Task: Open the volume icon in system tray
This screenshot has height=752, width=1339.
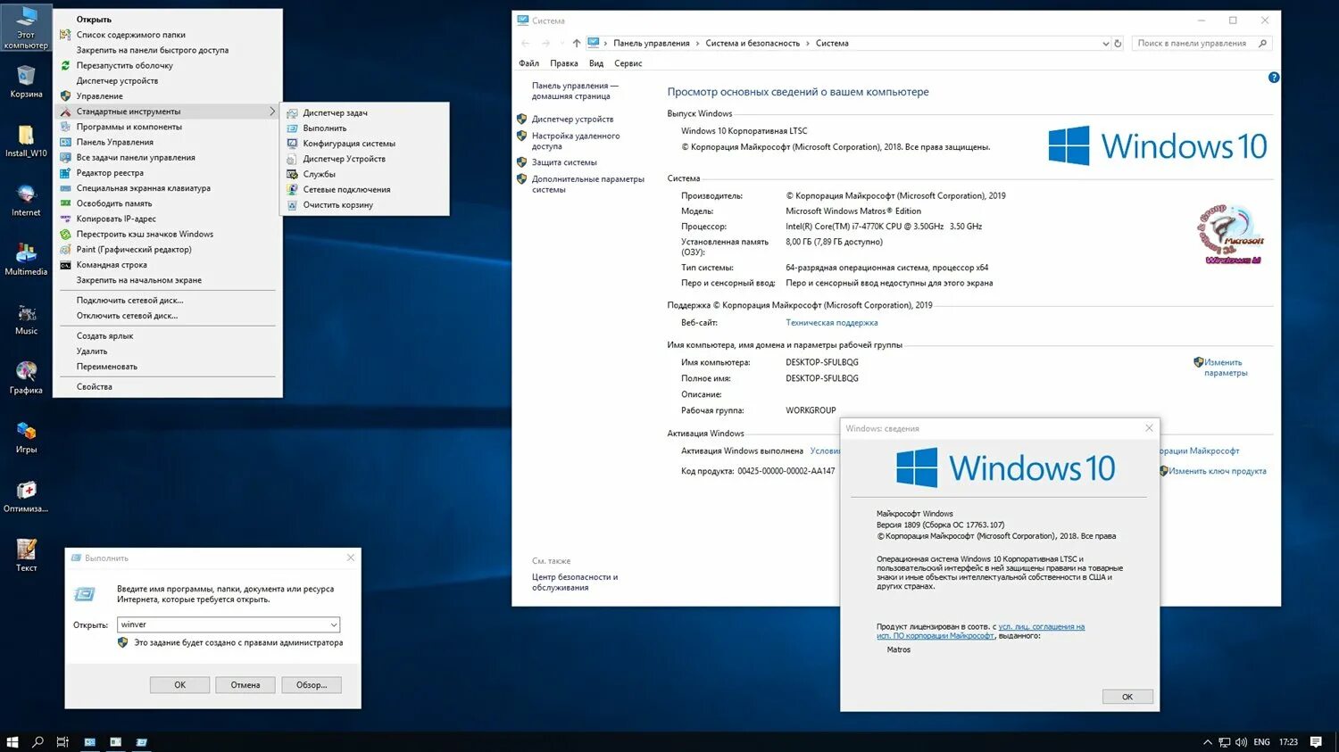Action: click(x=1241, y=742)
